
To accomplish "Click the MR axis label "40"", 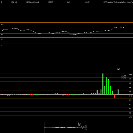I will coord(130,88).
